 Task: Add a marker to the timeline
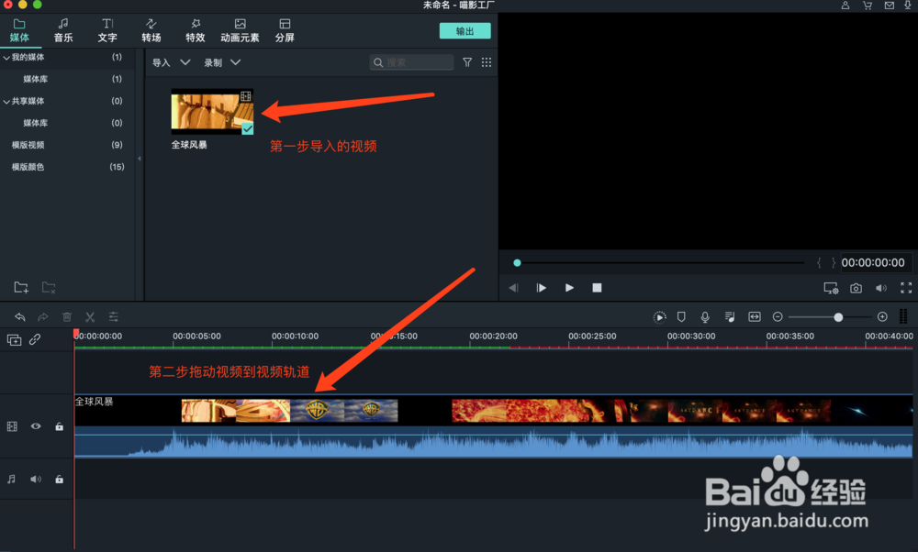[681, 317]
